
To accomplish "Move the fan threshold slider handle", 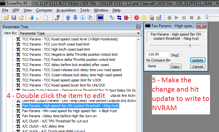I will click(x=190, y=45).
